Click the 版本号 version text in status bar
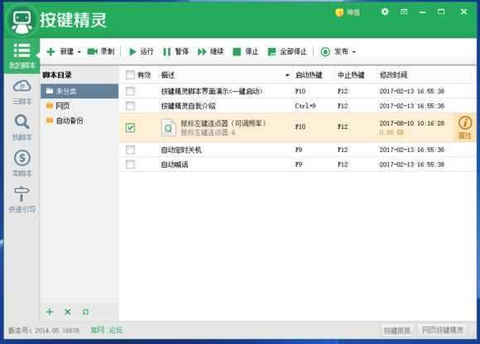Image resolution: width=480 pixels, height=344 pixels. click(x=44, y=330)
